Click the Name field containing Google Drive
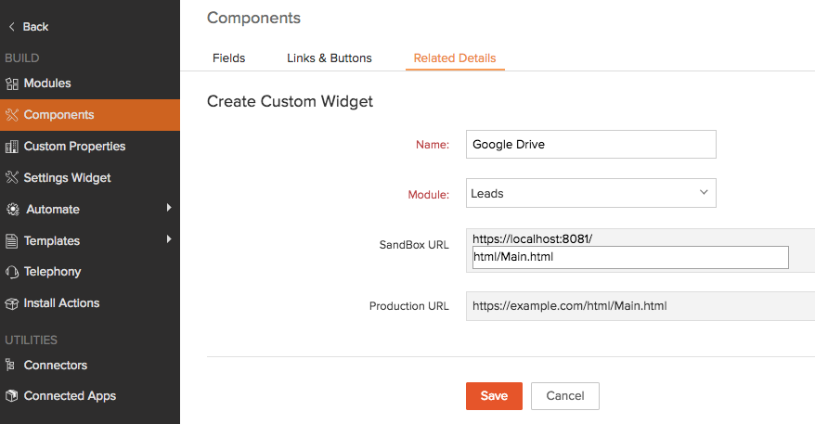815x424 pixels. (590, 145)
